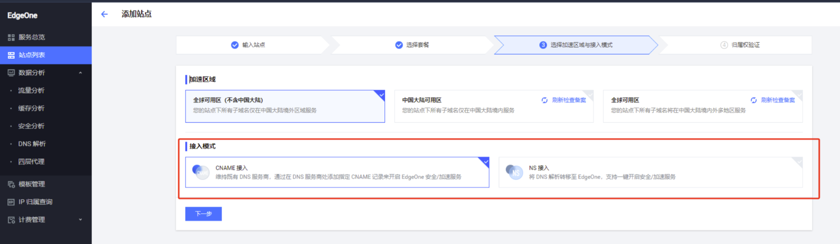Click refresh icon in 全球可用区 card
This screenshot has width=840, height=244.
(x=754, y=100)
